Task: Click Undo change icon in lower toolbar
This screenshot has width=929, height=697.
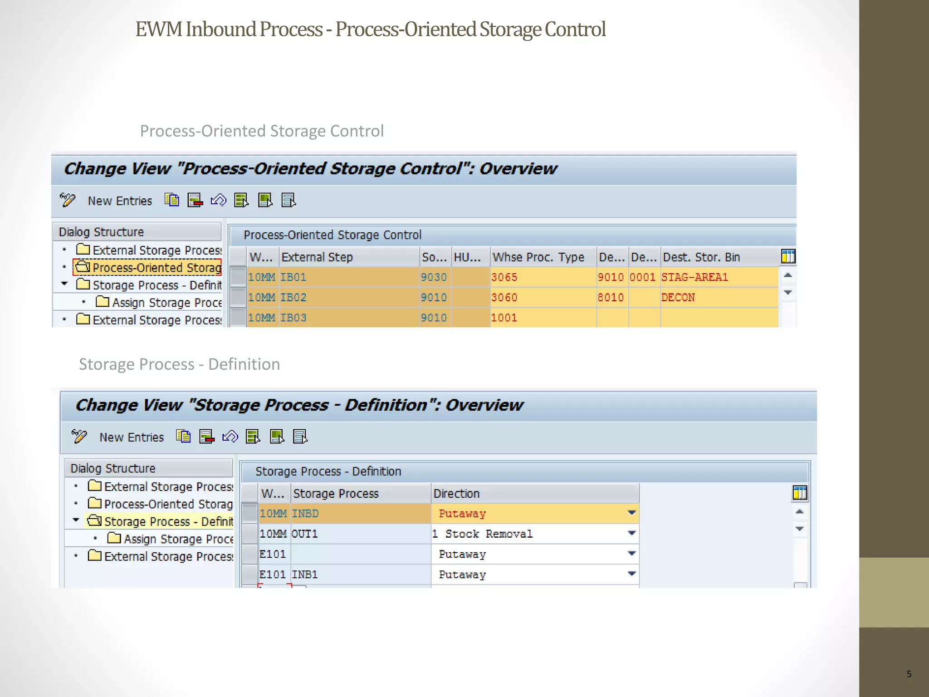Action: pos(230,437)
